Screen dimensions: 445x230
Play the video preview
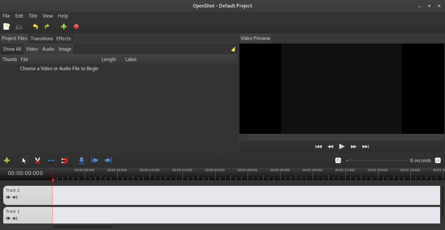click(x=342, y=147)
